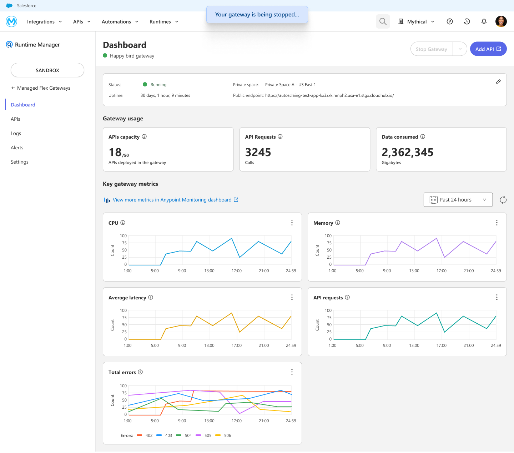
Task: Open the CPU chart options menu
Action: pyautogui.click(x=292, y=223)
